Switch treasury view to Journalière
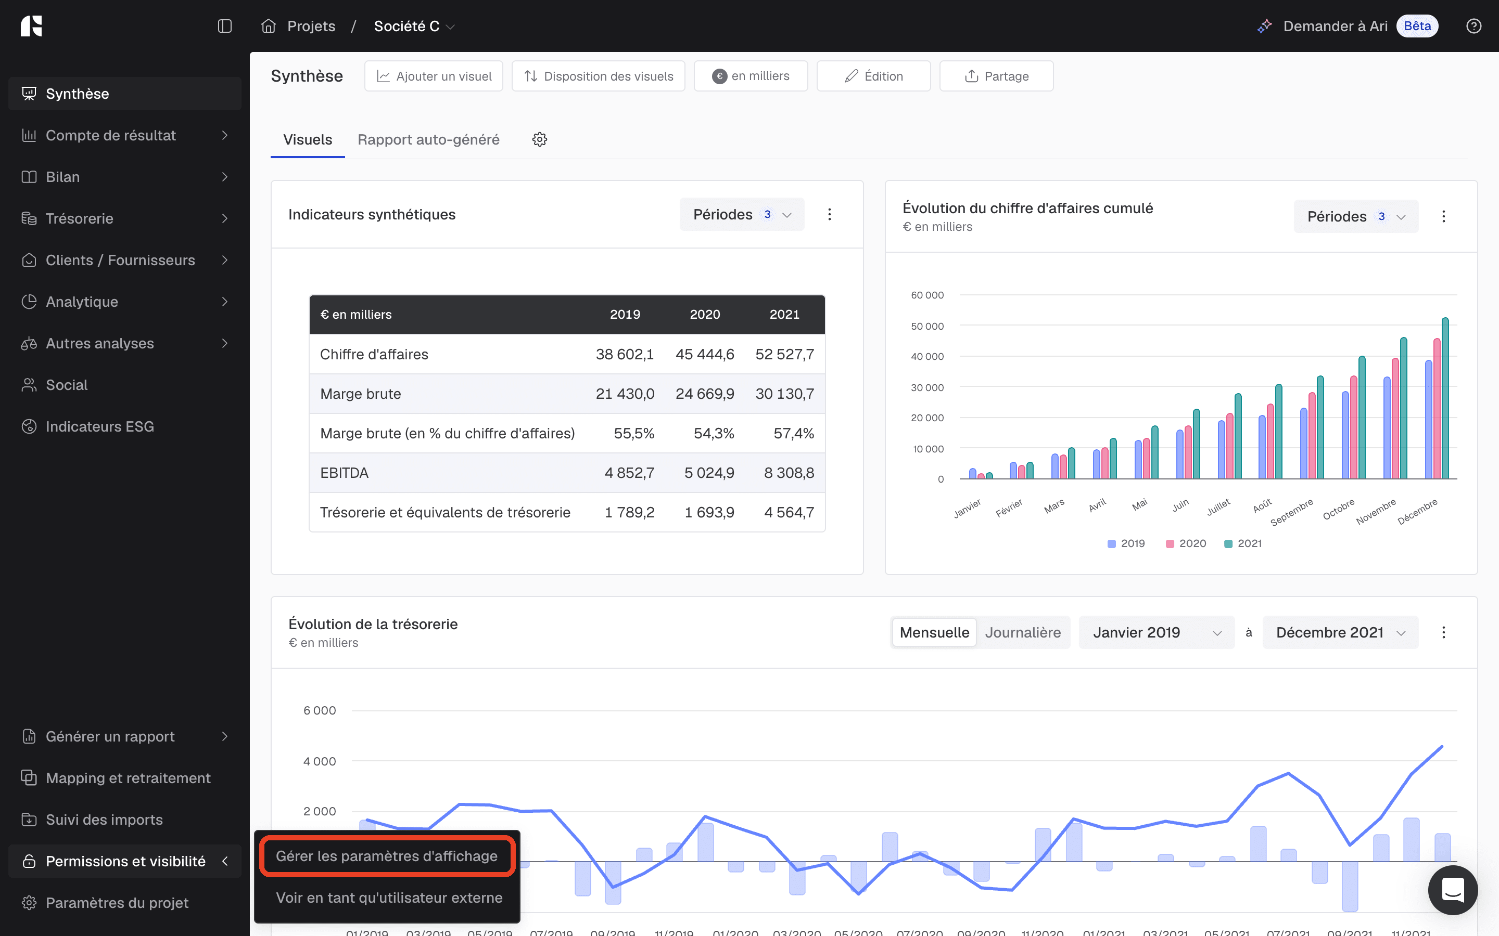 click(1023, 632)
